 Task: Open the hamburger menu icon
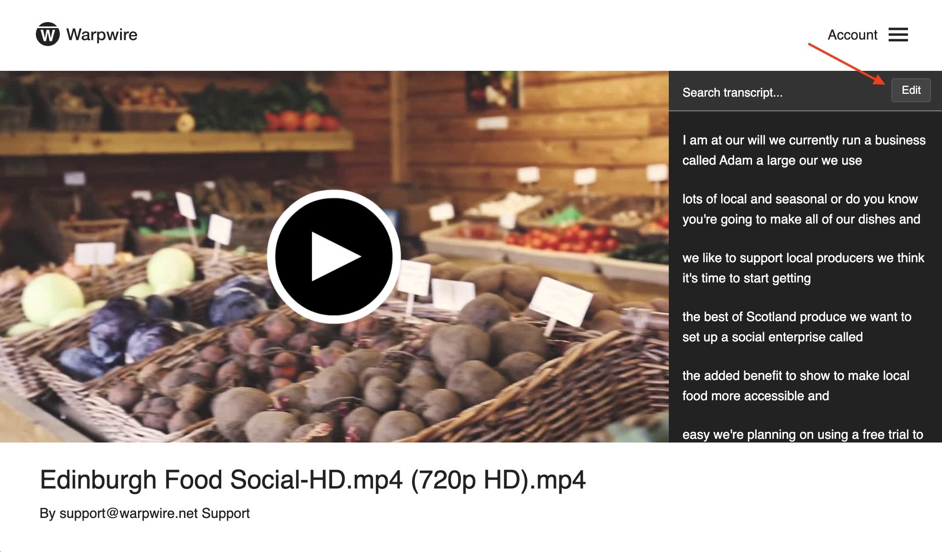898,34
